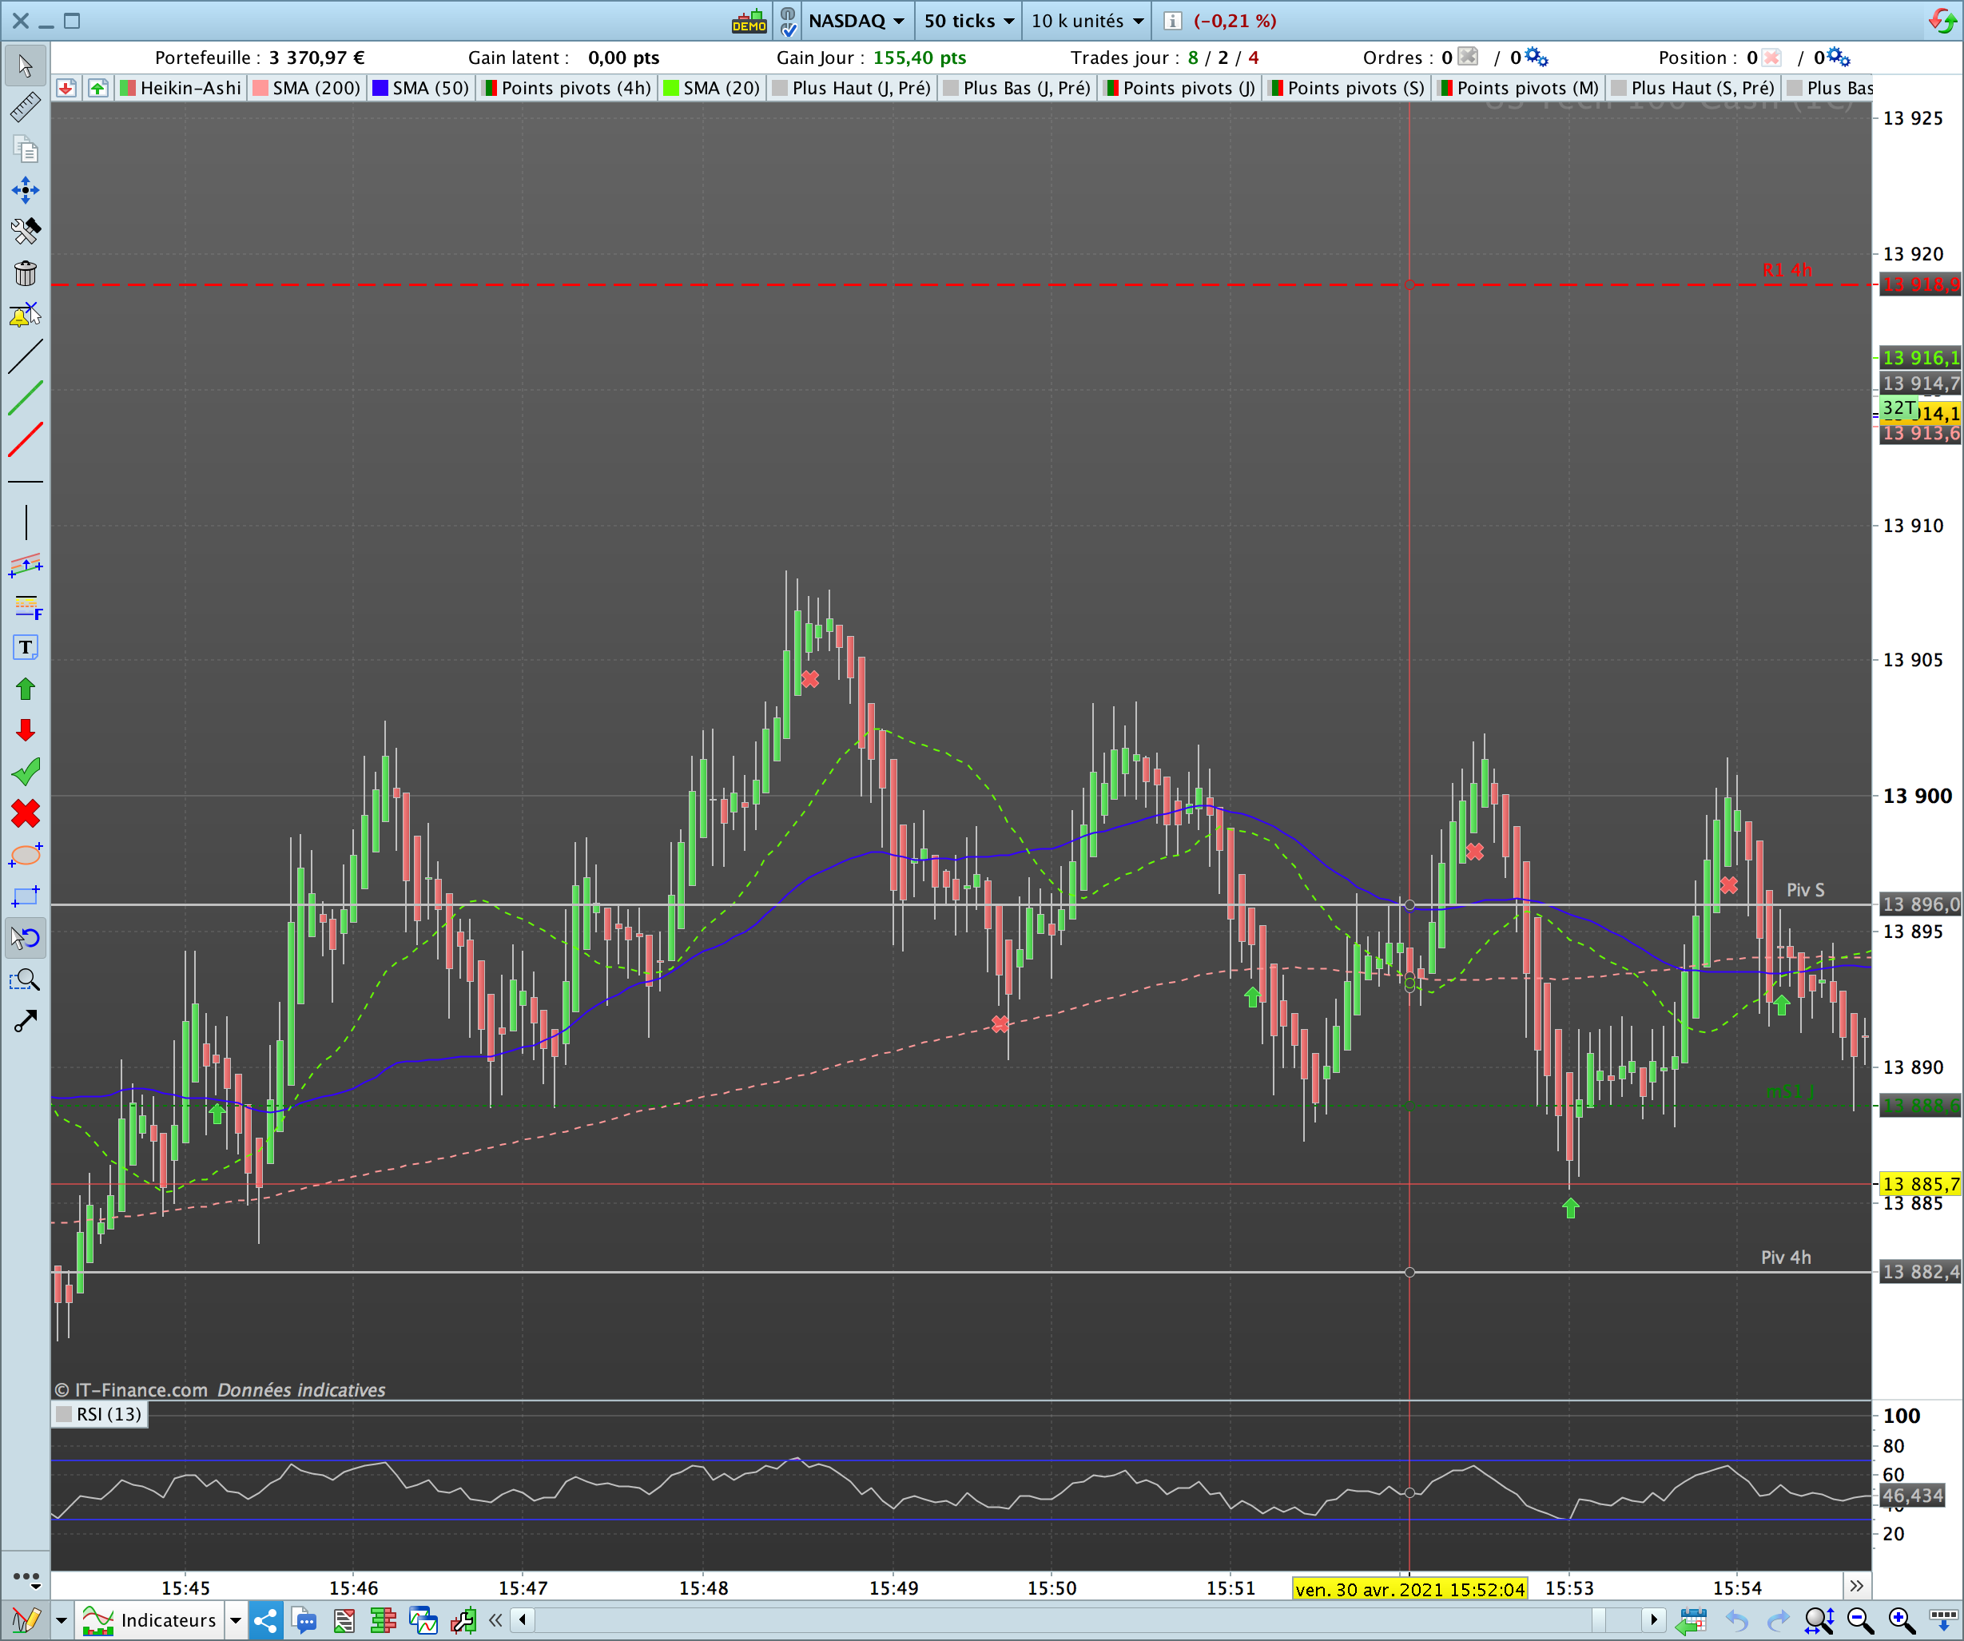1964x1641 pixels.
Task: Open the calendar go-to-date icon
Action: (x=1691, y=1620)
